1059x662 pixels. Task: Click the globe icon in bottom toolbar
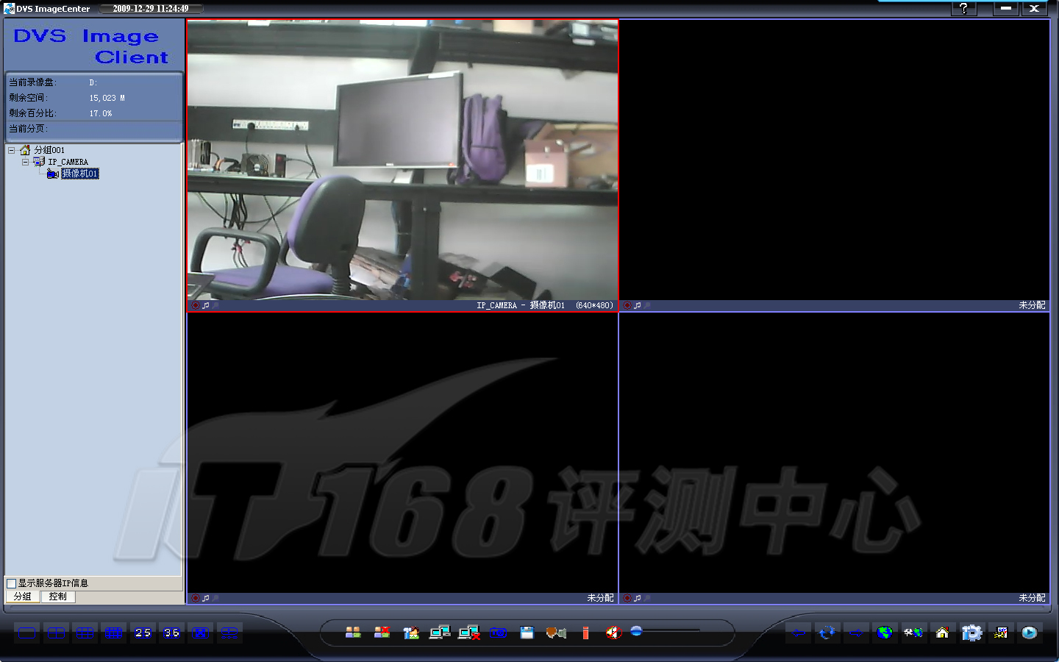pos(885,633)
